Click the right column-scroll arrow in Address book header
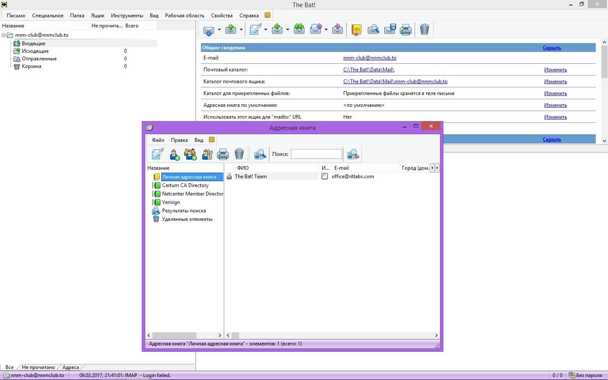This screenshot has width=608, height=380. (437, 168)
